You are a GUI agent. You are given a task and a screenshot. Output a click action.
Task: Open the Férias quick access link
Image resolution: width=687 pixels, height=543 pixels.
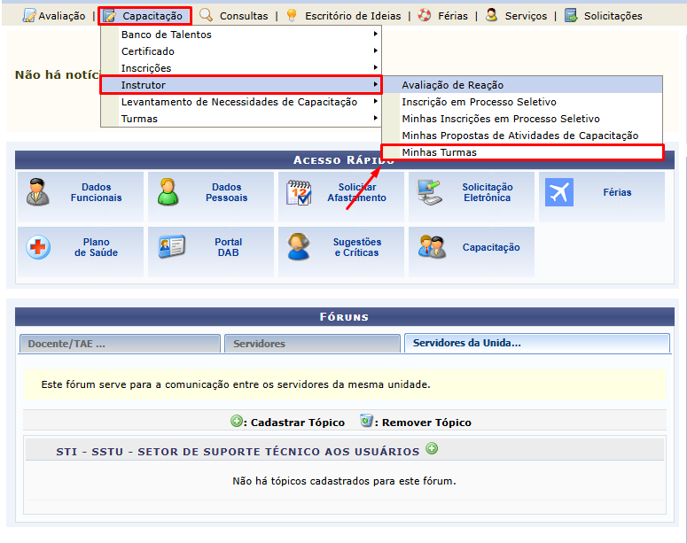click(617, 192)
